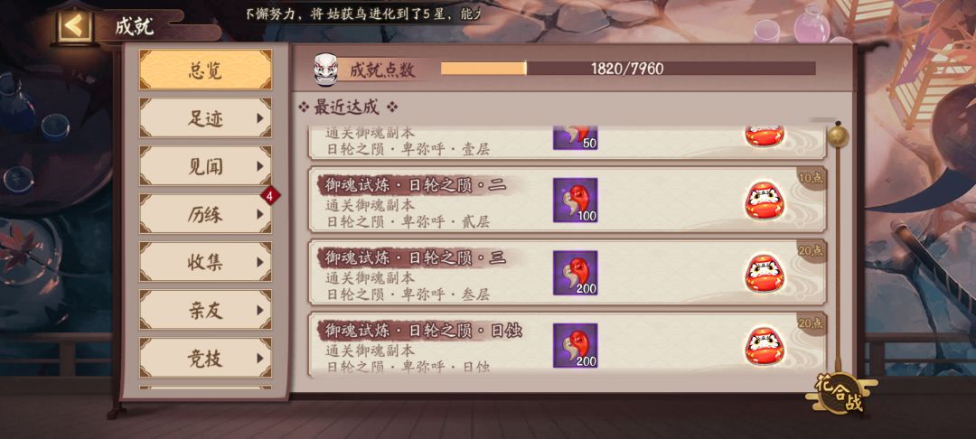976x439 pixels.
Task: Open the 收集 category
Action: [205, 262]
